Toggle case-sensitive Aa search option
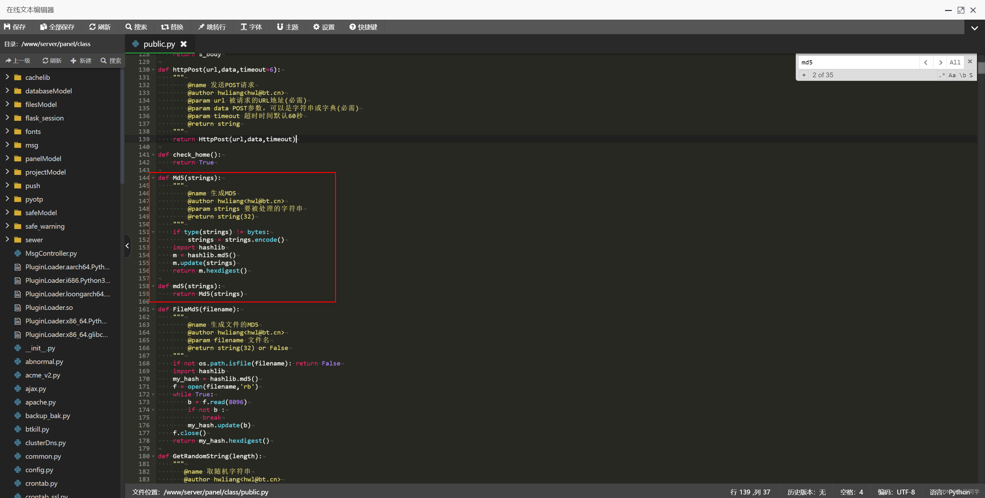The height and width of the screenshot is (498, 985). (952, 75)
